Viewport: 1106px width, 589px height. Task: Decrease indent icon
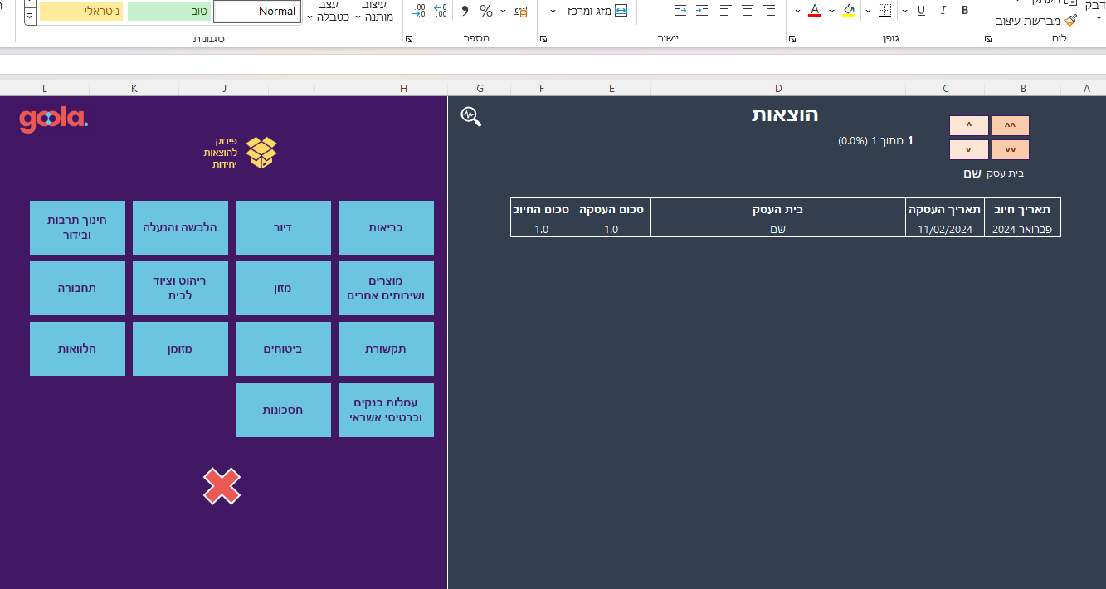point(680,11)
